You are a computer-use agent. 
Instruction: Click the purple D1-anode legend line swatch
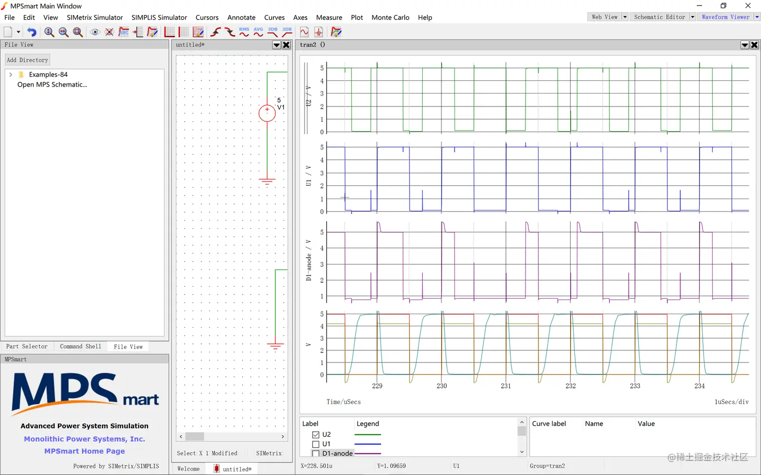[367, 454]
